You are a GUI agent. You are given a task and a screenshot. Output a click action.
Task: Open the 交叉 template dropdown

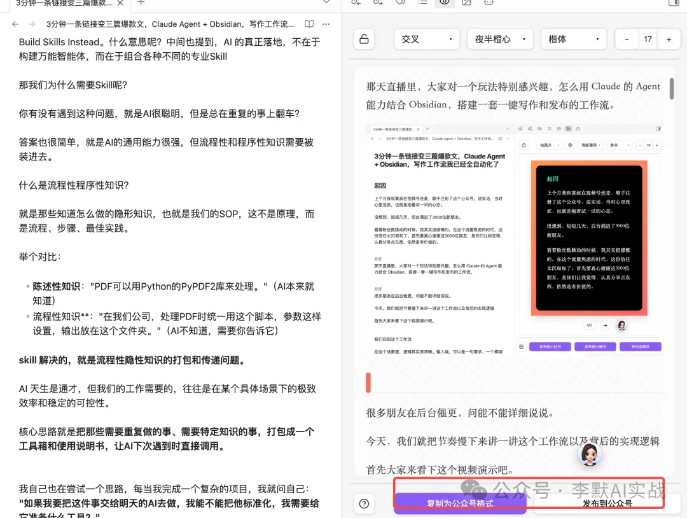pyautogui.click(x=427, y=39)
